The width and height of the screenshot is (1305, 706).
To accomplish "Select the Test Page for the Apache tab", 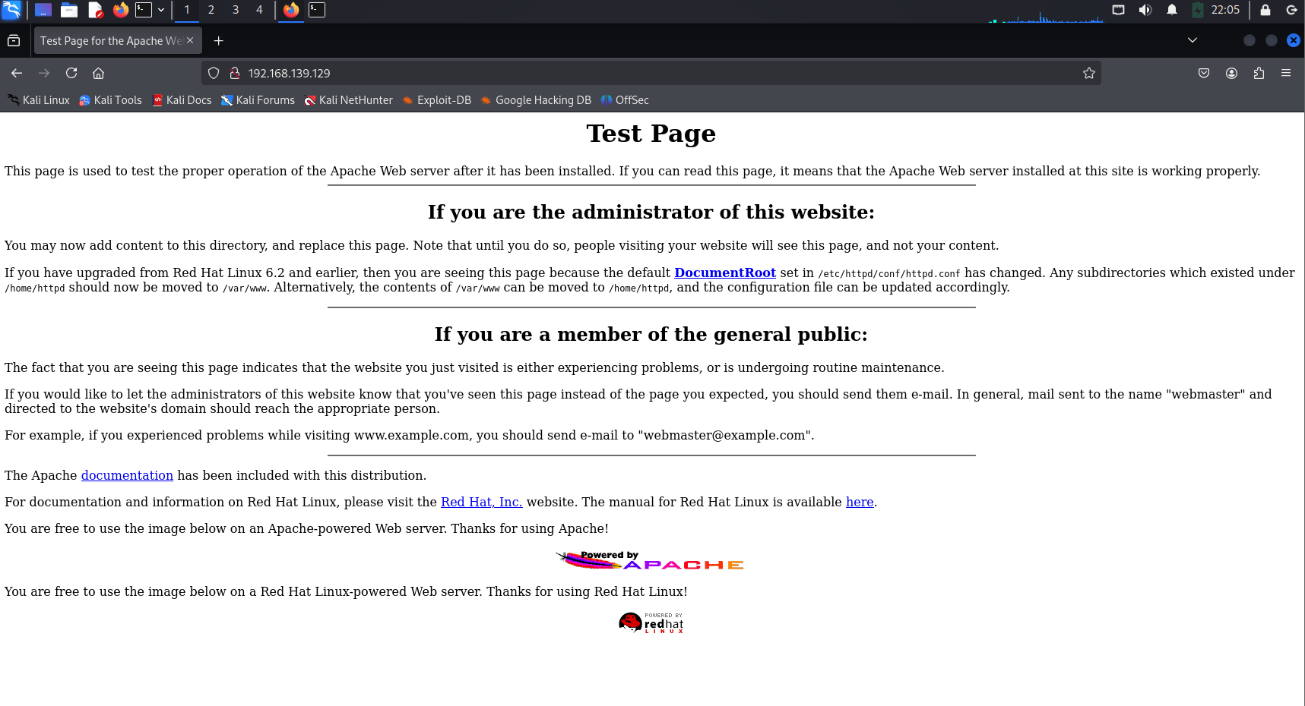I will point(118,41).
